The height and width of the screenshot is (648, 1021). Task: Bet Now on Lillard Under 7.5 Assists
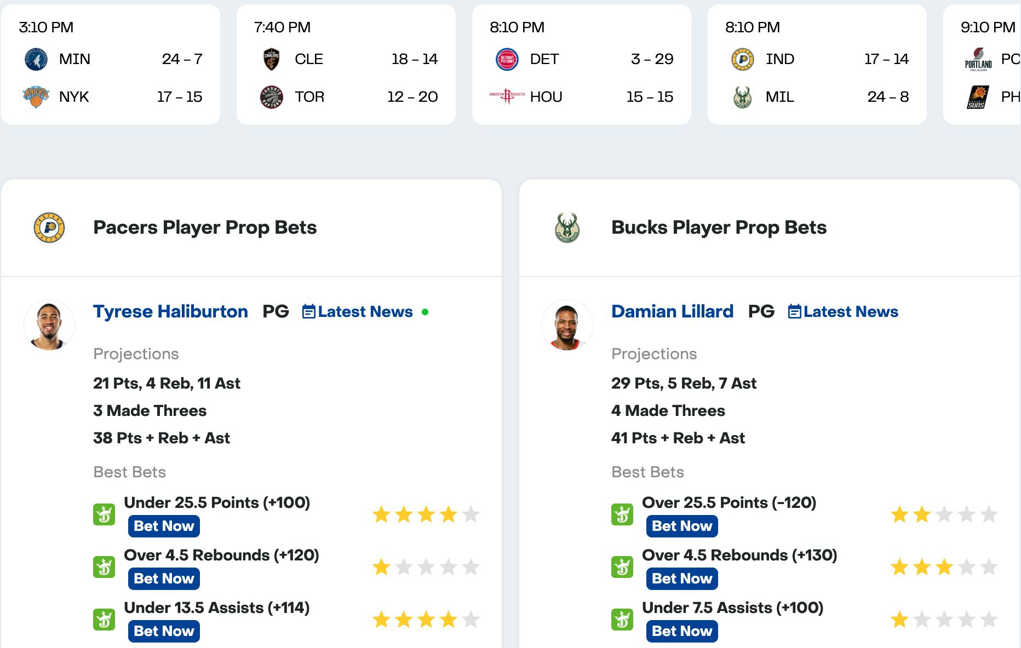pyautogui.click(x=682, y=631)
